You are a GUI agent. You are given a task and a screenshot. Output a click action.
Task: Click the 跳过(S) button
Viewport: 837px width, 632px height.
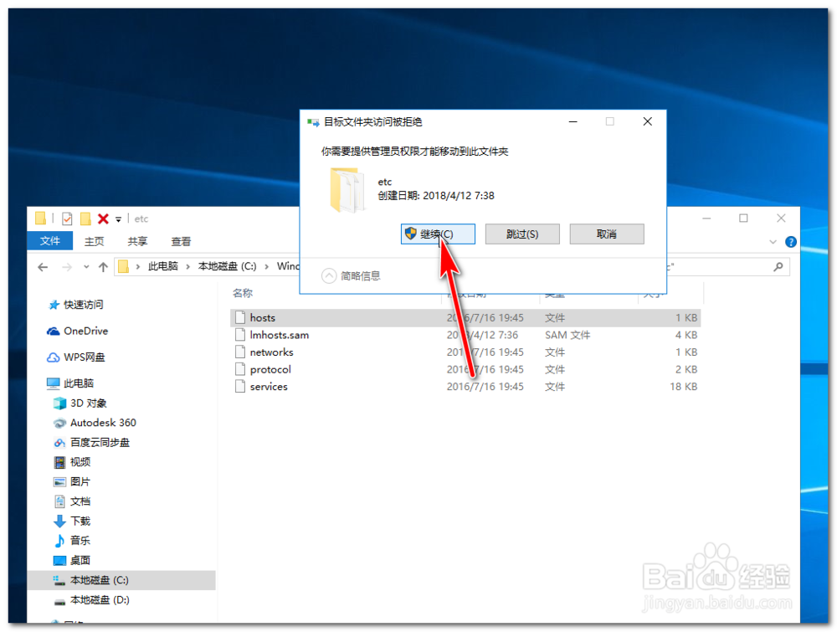(522, 234)
